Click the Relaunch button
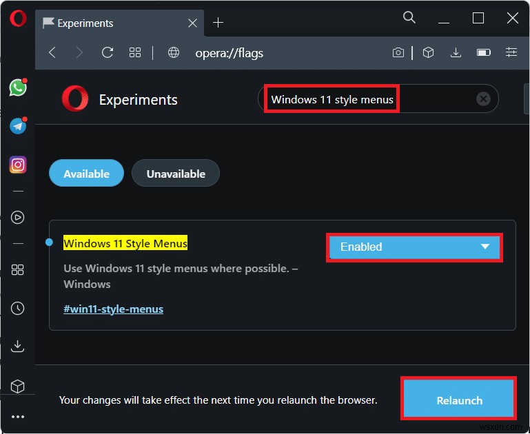The height and width of the screenshot is (434, 530). coord(459,399)
